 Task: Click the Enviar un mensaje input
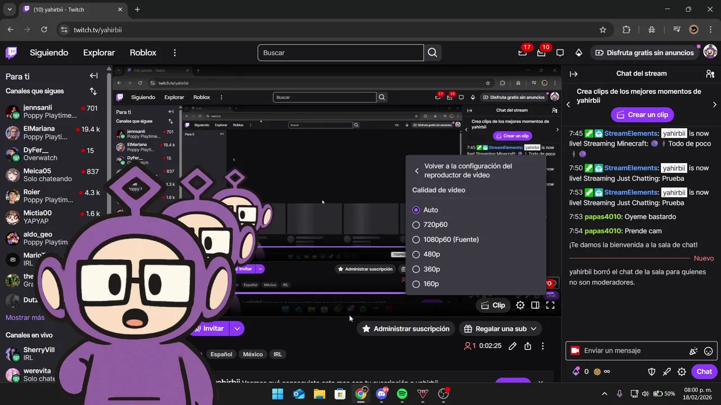632,350
